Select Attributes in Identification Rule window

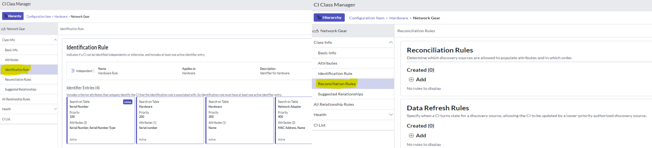pyautogui.click(x=29, y=60)
